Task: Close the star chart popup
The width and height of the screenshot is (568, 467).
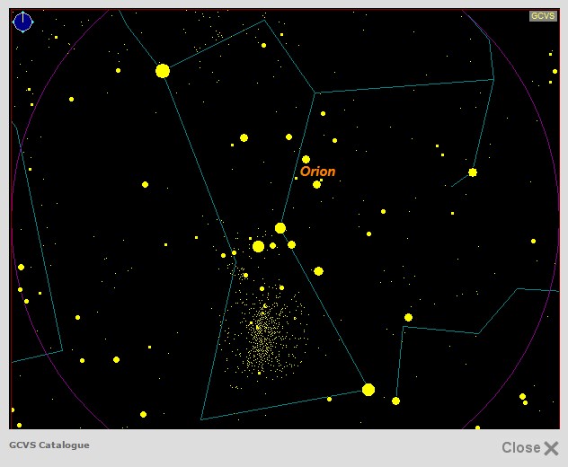Action: 529,448
